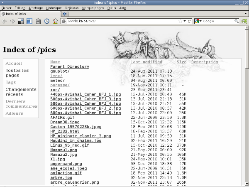
Task: Open the Marque-pages menu
Action: click(x=93, y=8)
